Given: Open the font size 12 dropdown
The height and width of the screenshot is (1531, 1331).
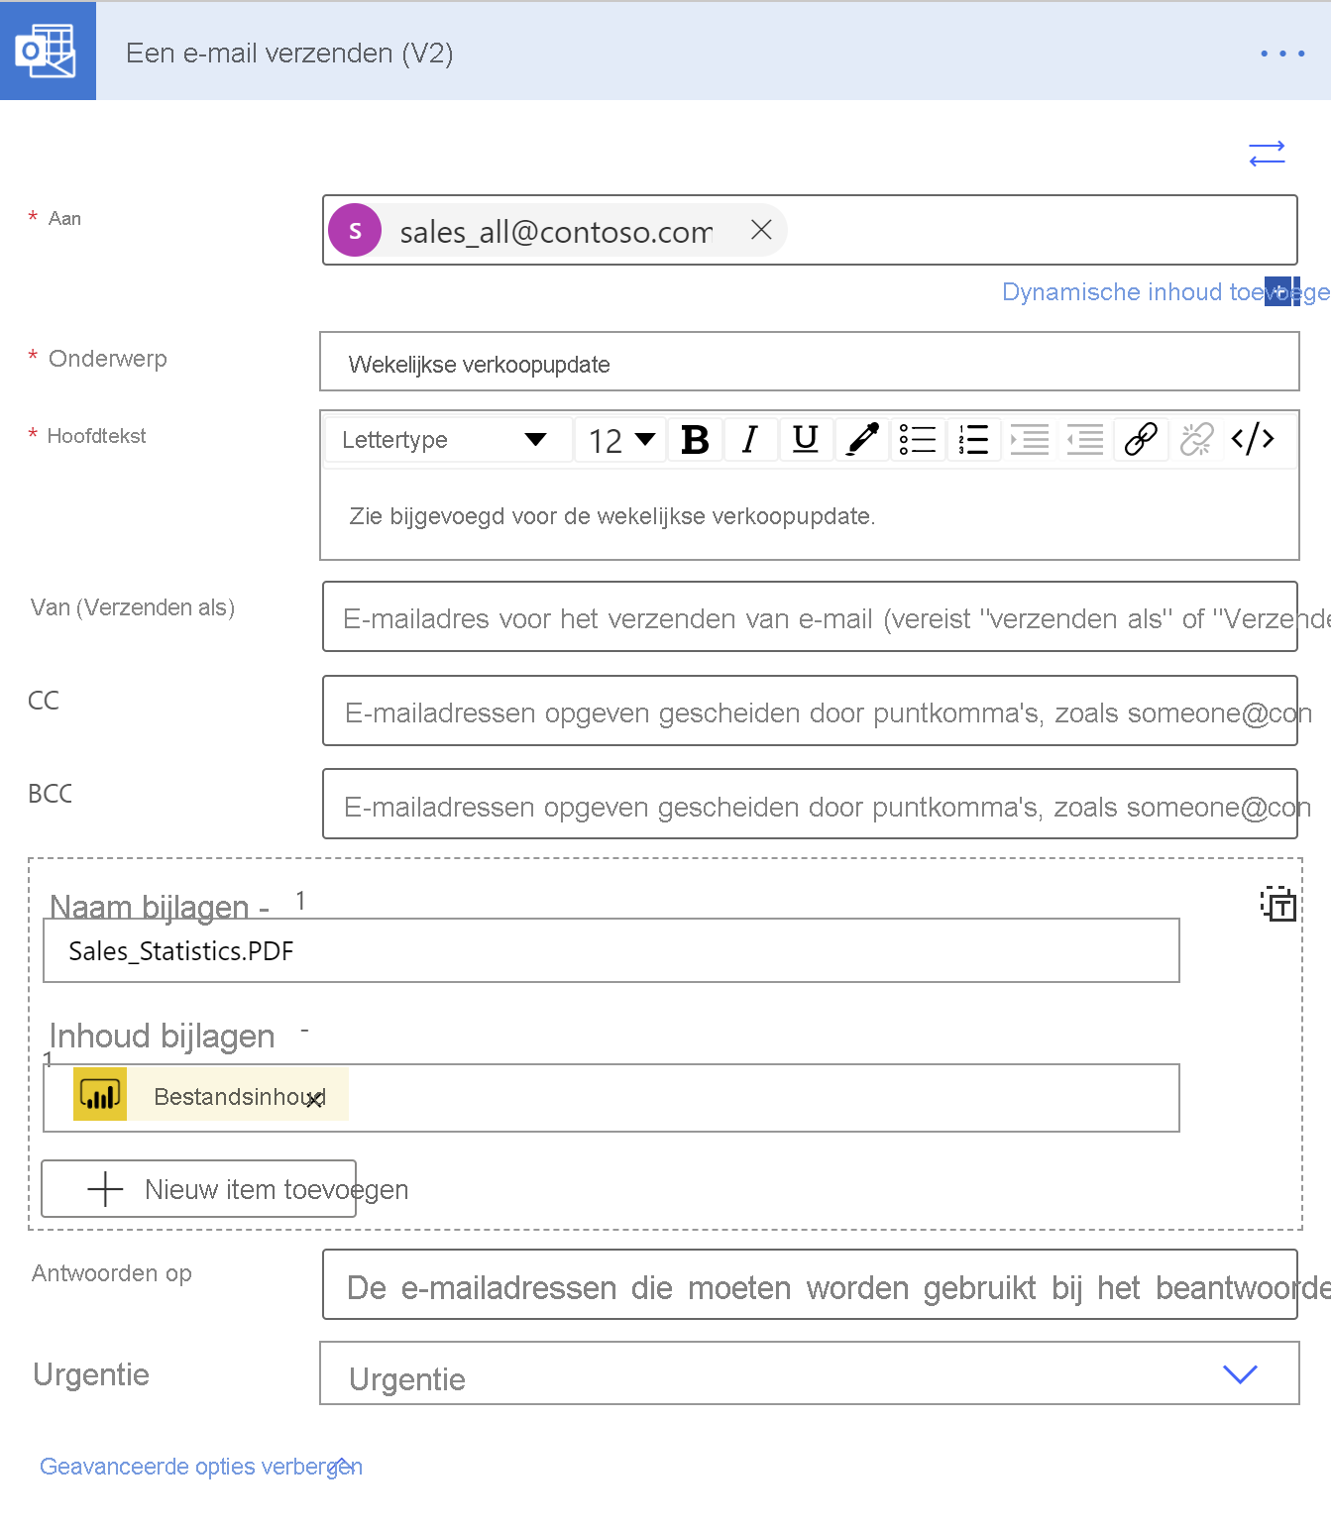Looking at the screenshot, I should click(x=621, y=439).
